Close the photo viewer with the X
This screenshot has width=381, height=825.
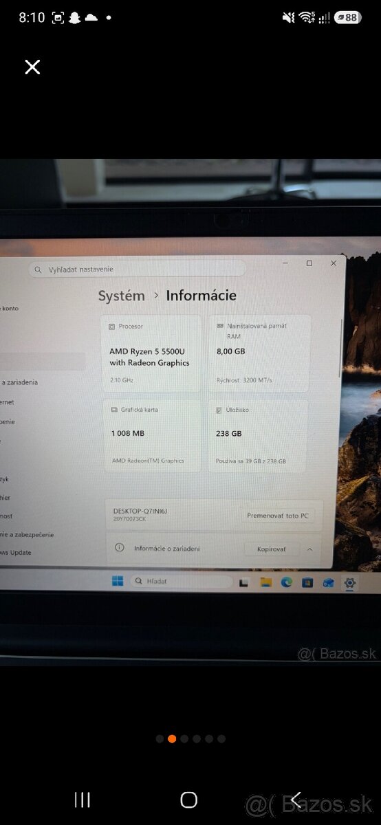(32, 67)
